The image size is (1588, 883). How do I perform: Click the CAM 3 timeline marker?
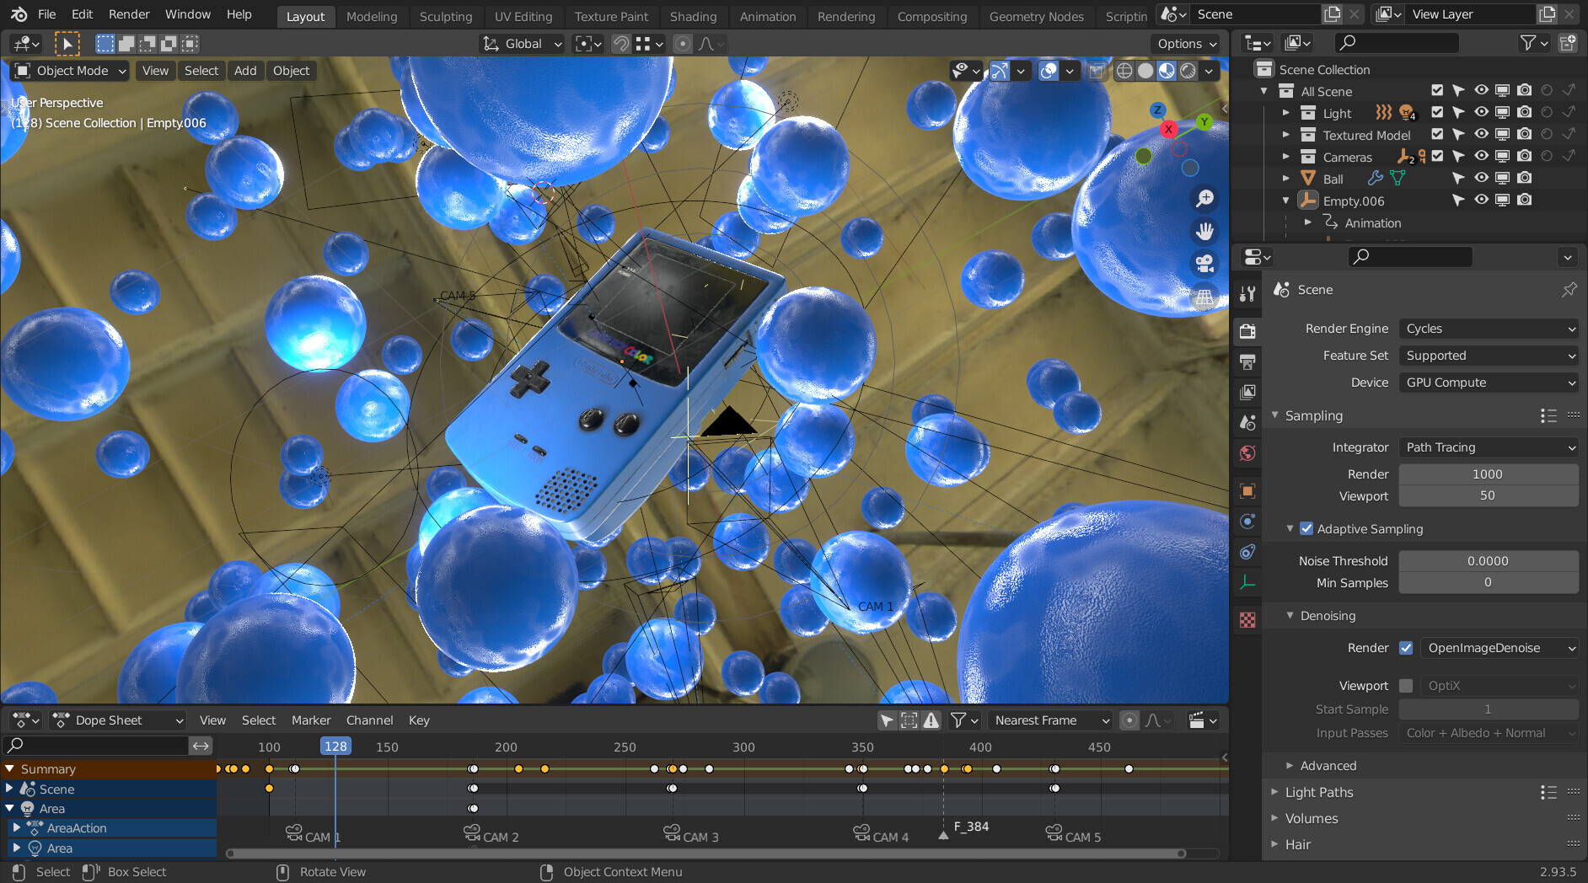coord(673,833)
